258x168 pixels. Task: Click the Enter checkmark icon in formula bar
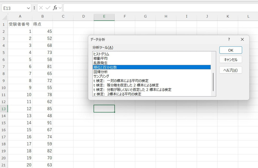click(x=48, y=8)
